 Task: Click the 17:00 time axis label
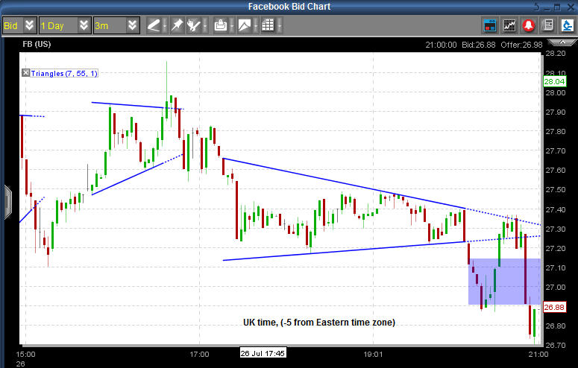(199, 355)
